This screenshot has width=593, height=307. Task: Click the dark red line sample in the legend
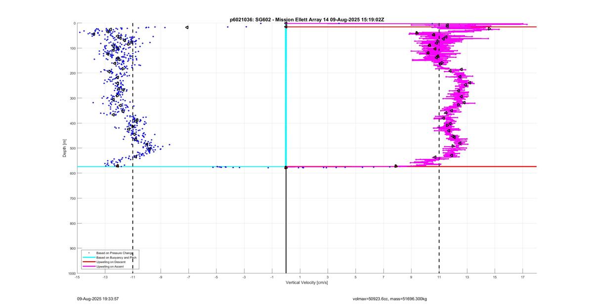point(88,262)
